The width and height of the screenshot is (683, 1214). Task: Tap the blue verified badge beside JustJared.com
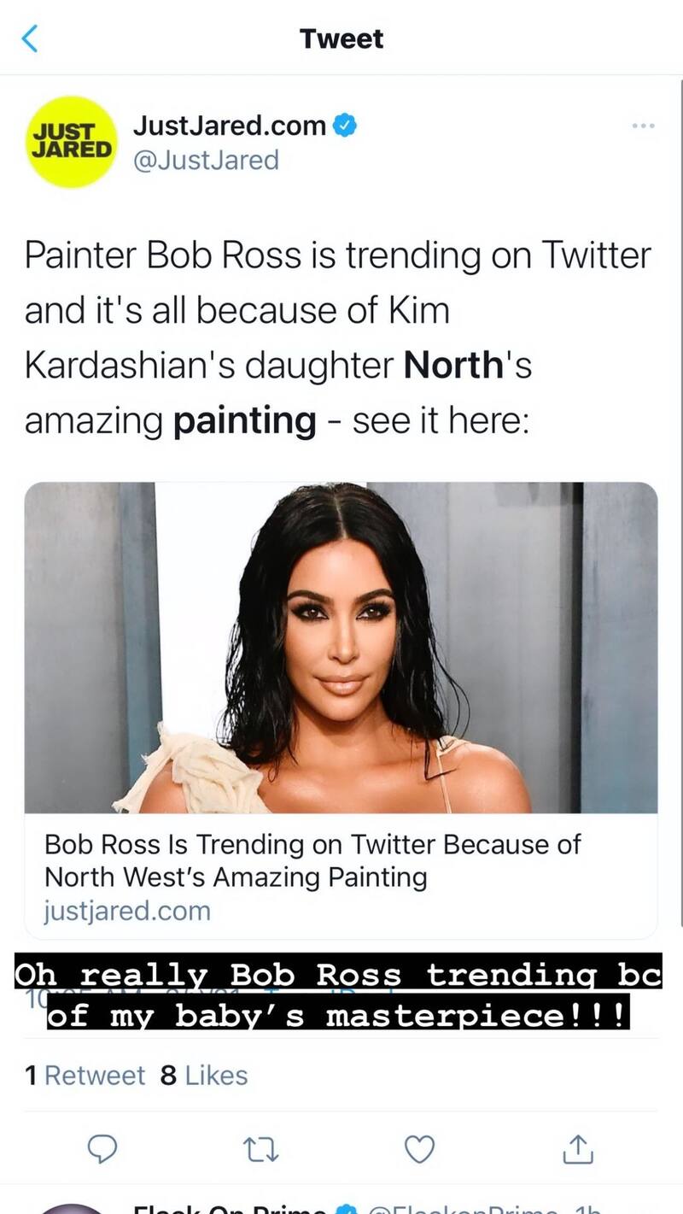coord(344,126)
